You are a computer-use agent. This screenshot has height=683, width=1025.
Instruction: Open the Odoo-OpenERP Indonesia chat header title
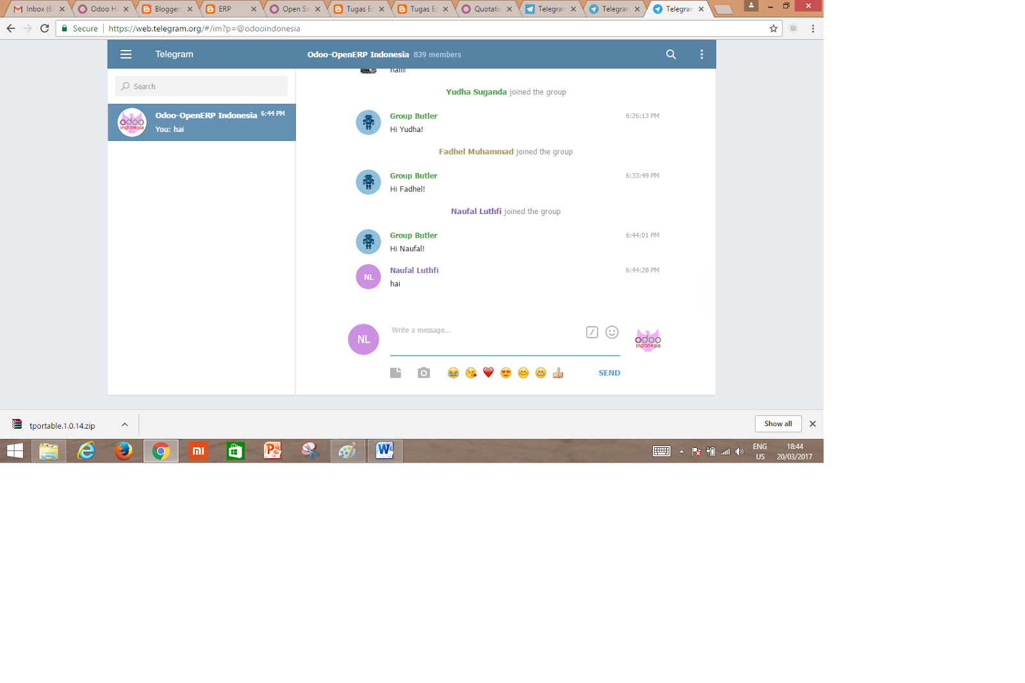(358, 54)
